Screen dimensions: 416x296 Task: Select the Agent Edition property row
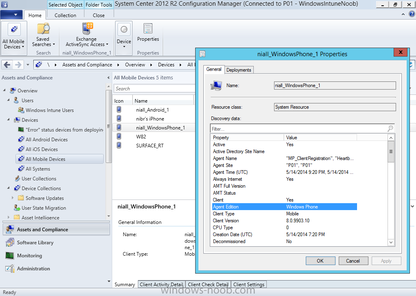pyautogui.click(x=284, y=207)
